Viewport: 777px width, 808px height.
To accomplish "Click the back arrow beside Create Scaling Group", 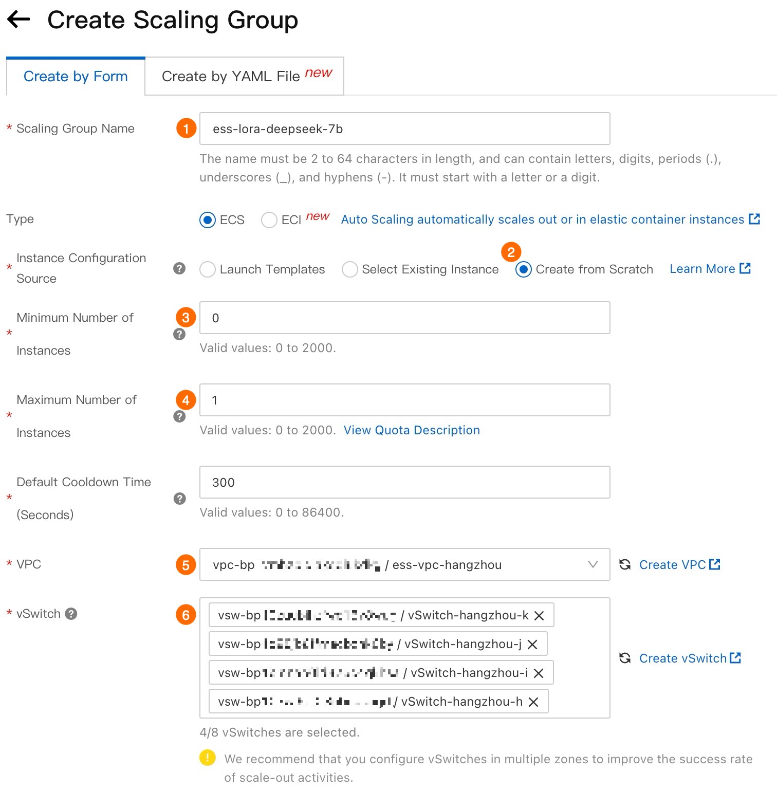I will [x=19, y=20].
